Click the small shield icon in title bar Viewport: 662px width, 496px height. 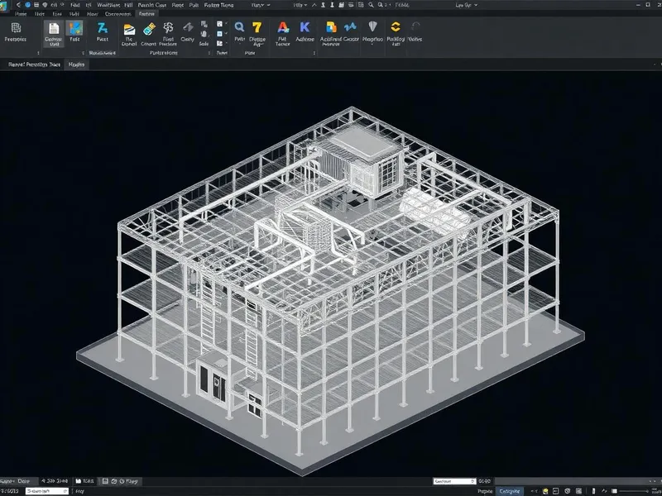(45, 5)
